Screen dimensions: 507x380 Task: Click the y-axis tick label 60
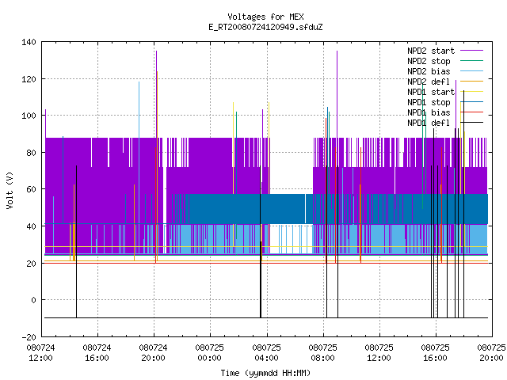coord(31,189)
